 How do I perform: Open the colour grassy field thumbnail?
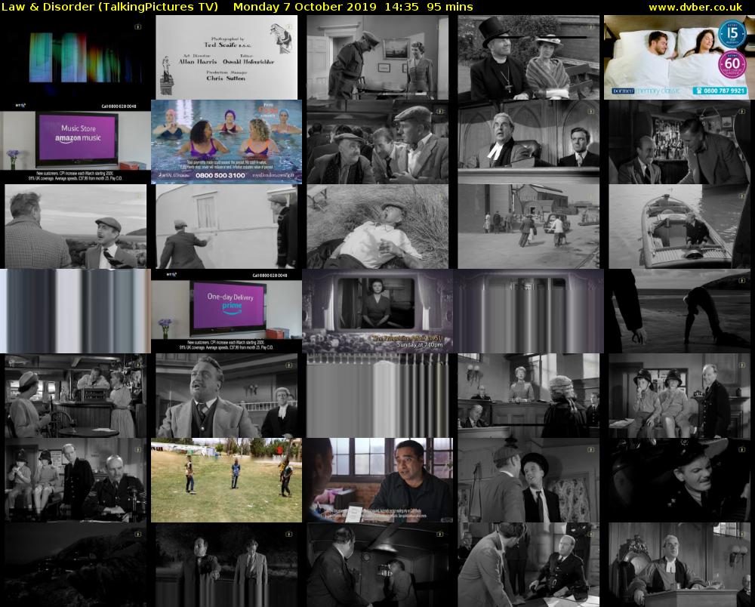click(226, 480)
